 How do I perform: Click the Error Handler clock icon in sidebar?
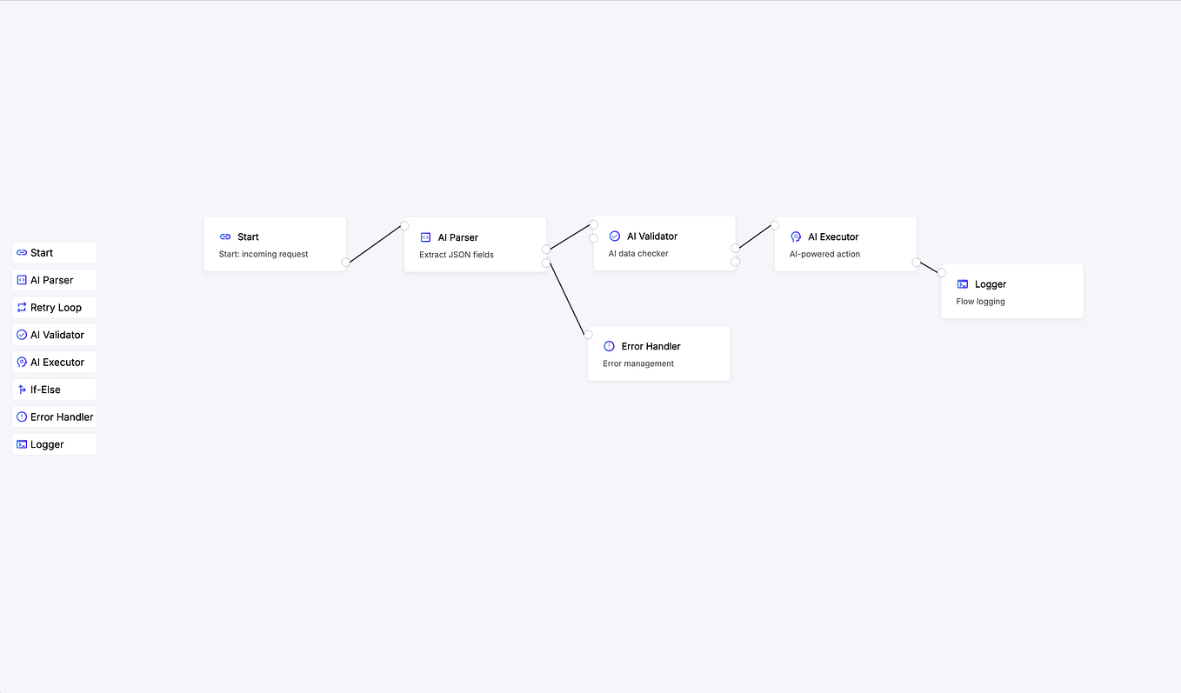[x=20, y=416]
